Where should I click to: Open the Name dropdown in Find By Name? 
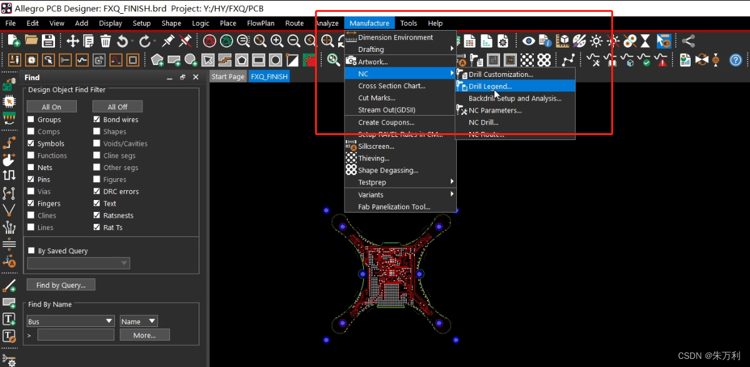pos(139,321)
